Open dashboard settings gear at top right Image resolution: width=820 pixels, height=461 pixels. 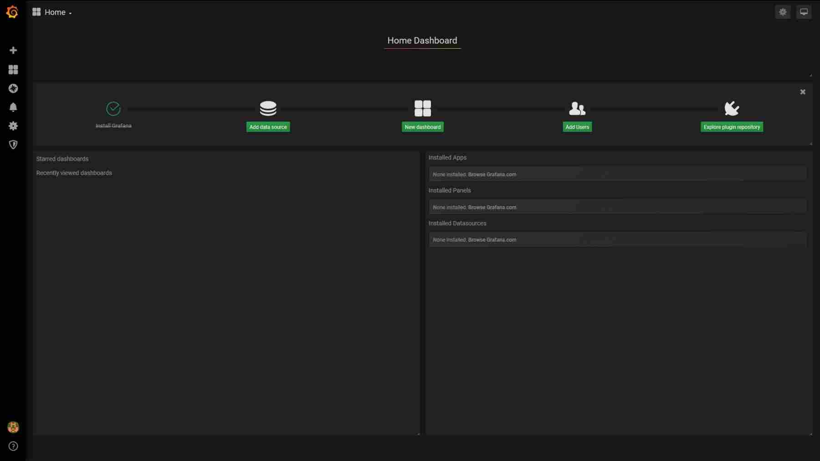coord(783,12)
